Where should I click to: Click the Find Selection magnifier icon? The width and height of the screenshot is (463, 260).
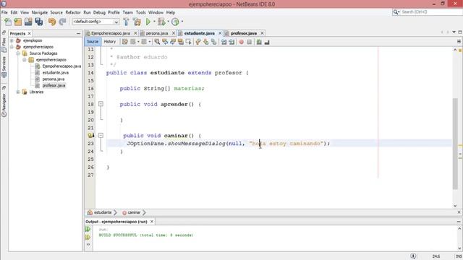point(157,42)
